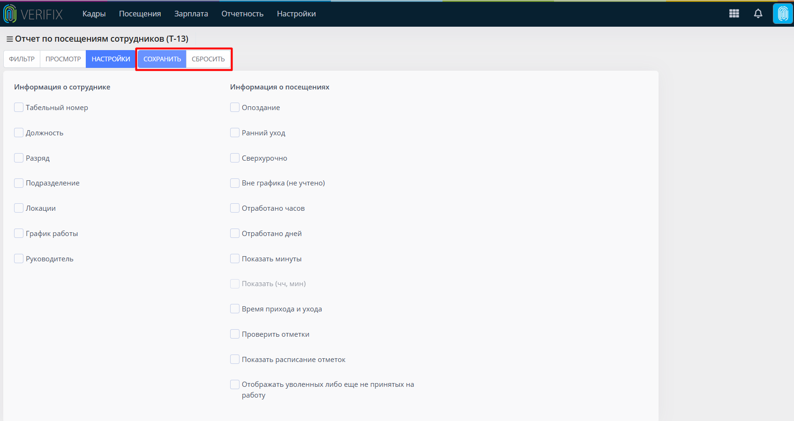Click the Verifix logo

pos(33,14)
